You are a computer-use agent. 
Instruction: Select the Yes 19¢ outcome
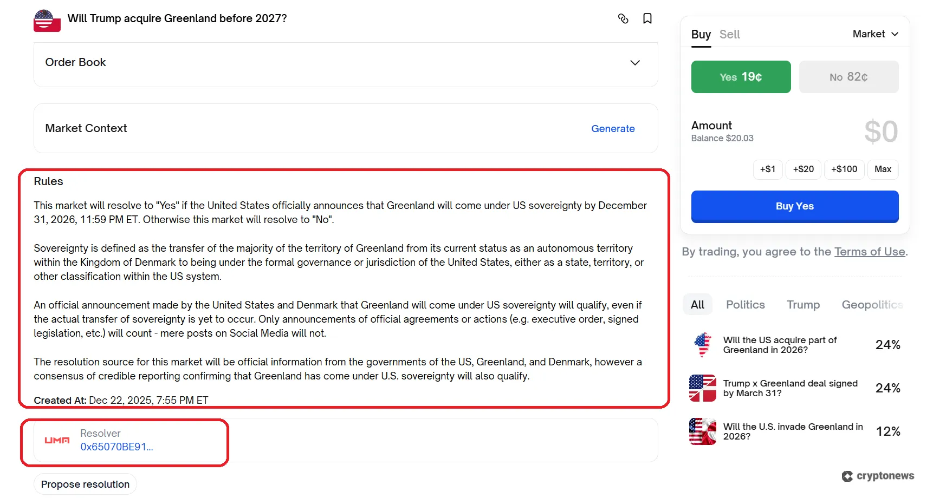(x=741, y=77)
